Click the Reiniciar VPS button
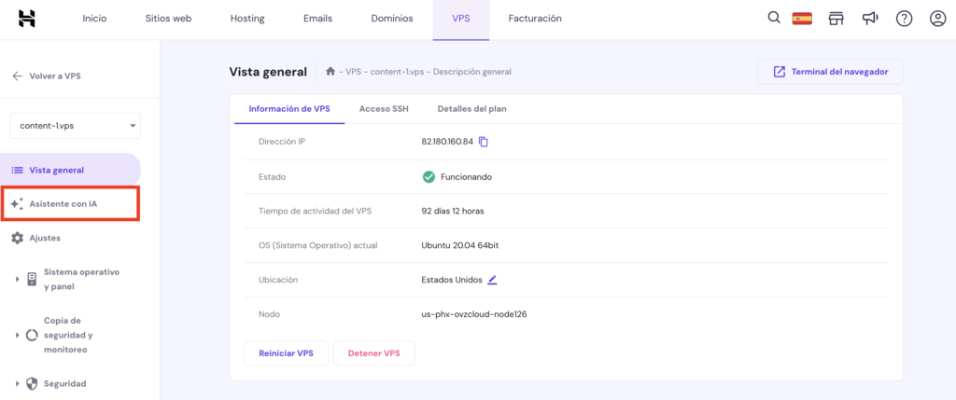The width and height of the screenshot is (956, 400). click(286, 353)
